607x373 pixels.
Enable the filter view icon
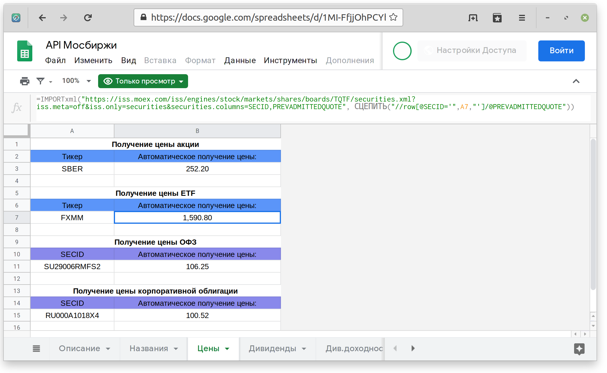pyautogui.click(x=40, y=81)
